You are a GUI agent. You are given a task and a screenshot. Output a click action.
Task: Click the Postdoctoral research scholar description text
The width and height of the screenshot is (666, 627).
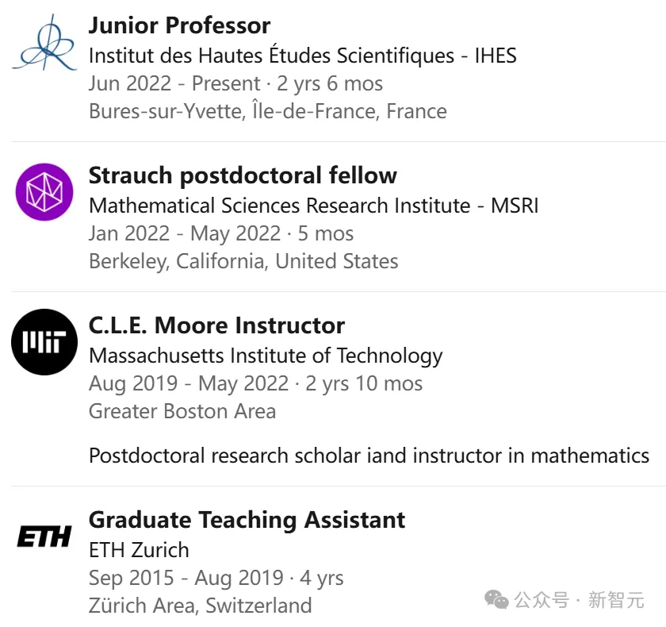pyautogui.click(x=369, y=456)
